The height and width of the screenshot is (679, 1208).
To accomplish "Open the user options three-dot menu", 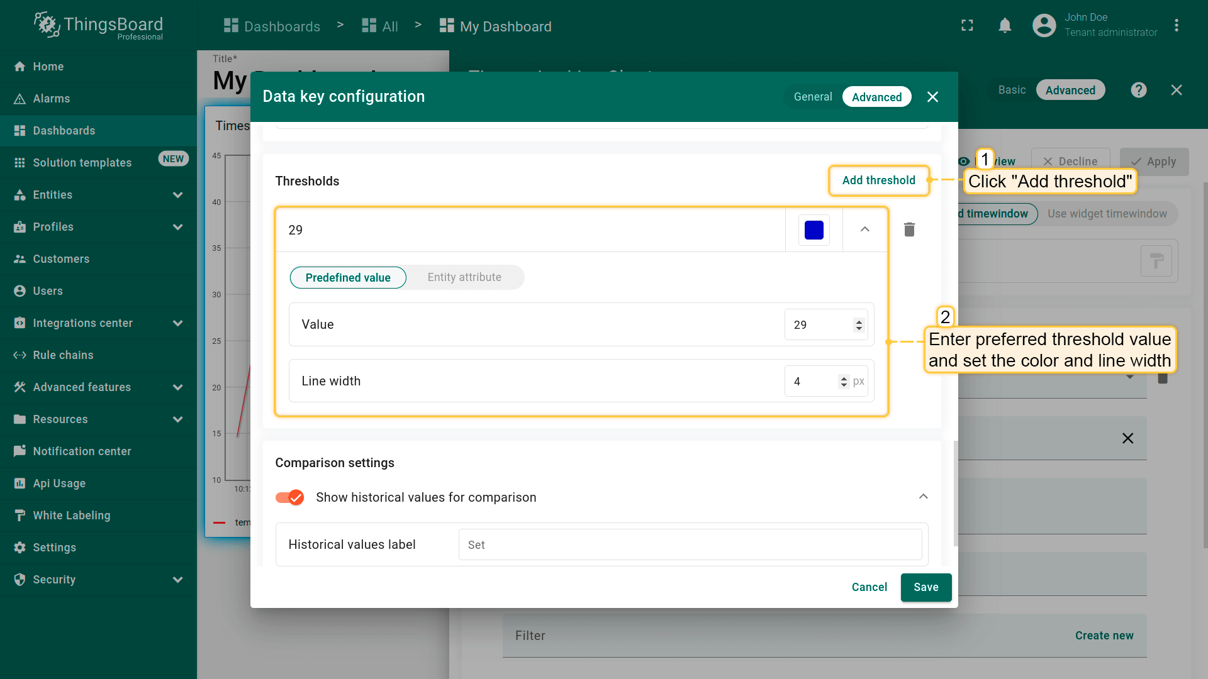I will click(x=1176, y=26).
